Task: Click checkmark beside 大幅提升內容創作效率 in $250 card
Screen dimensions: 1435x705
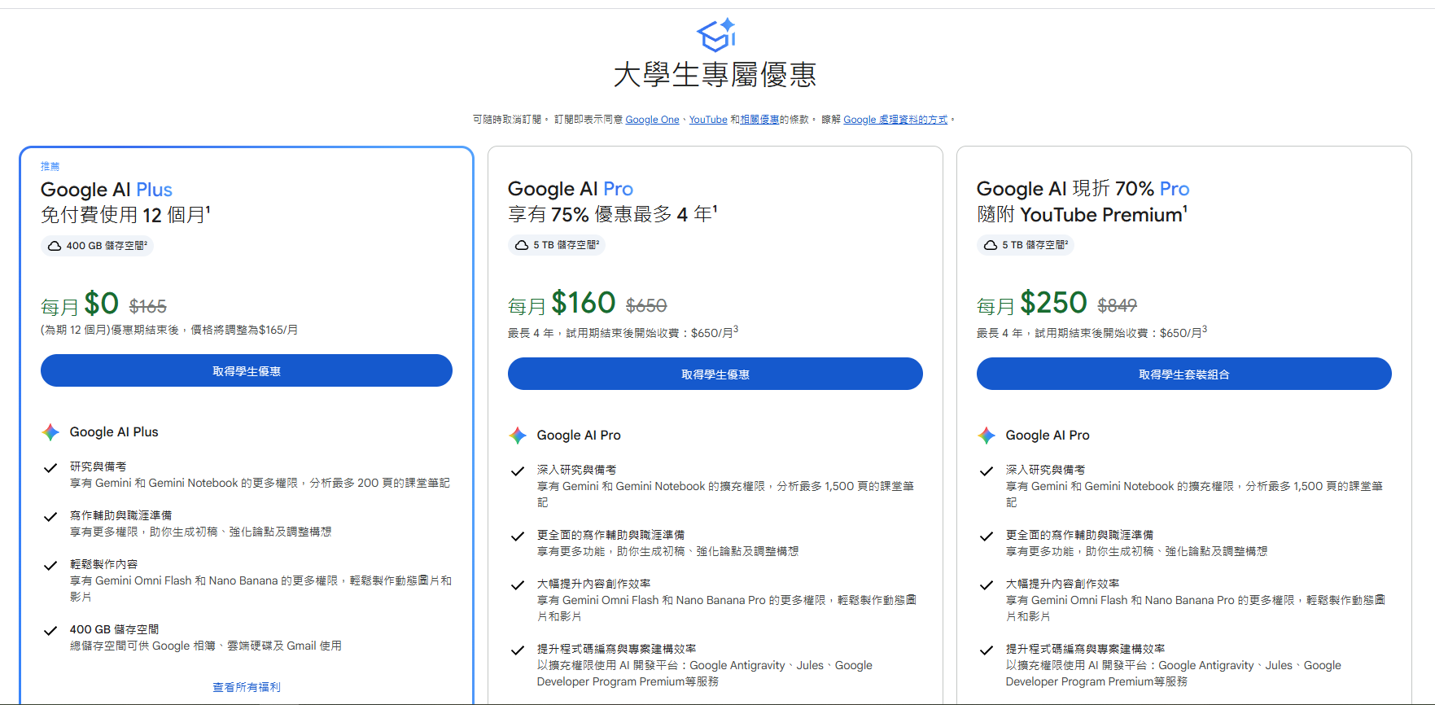Action: [987, 585]
